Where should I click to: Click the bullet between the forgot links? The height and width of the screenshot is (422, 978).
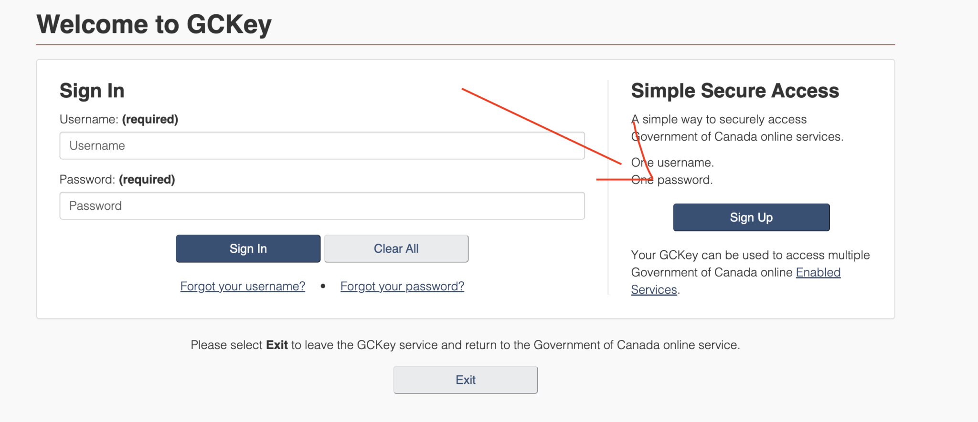[323, 286]
